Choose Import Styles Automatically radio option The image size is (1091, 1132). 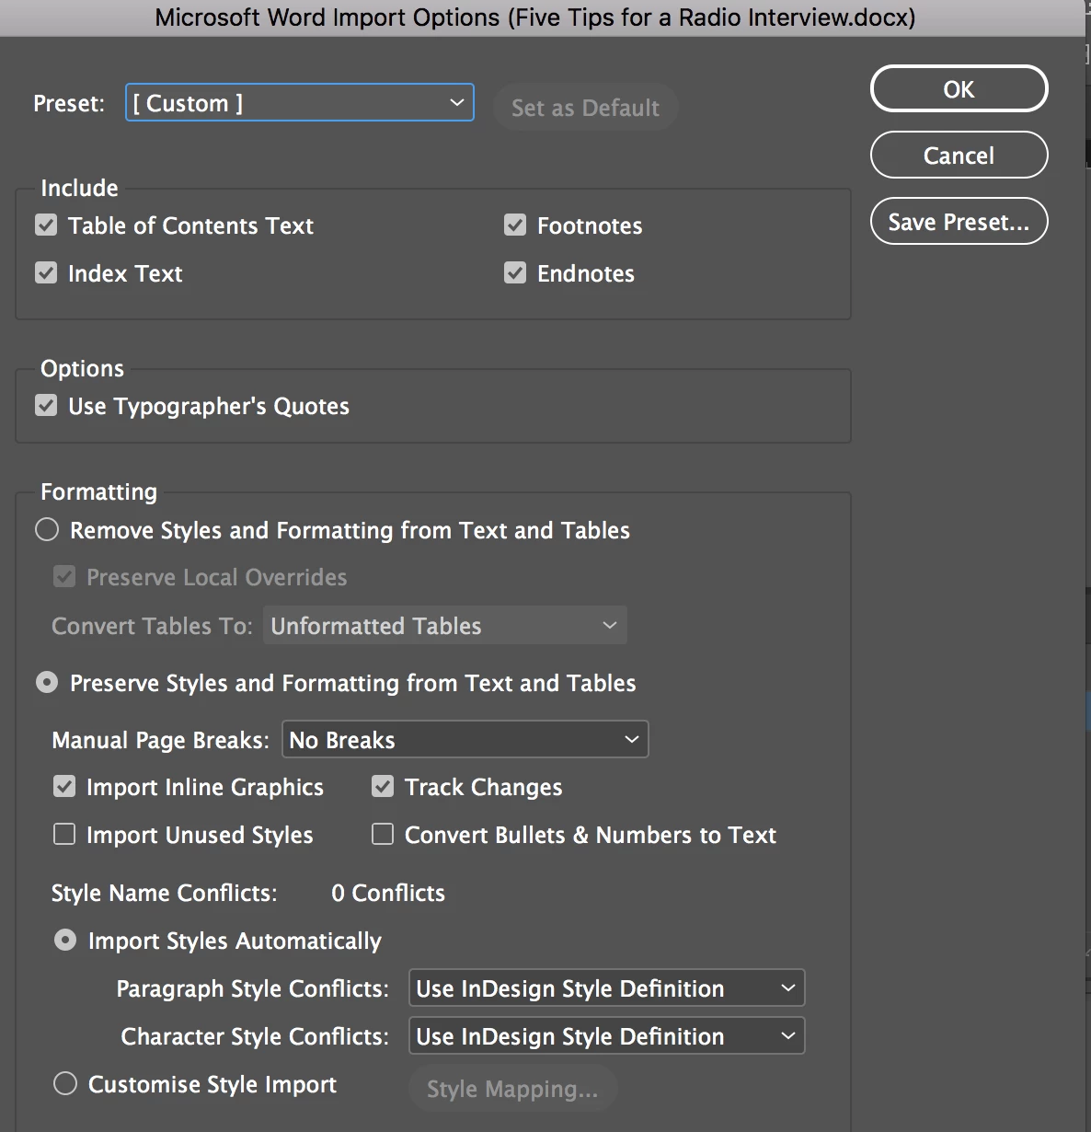click(x=65, y=941)
